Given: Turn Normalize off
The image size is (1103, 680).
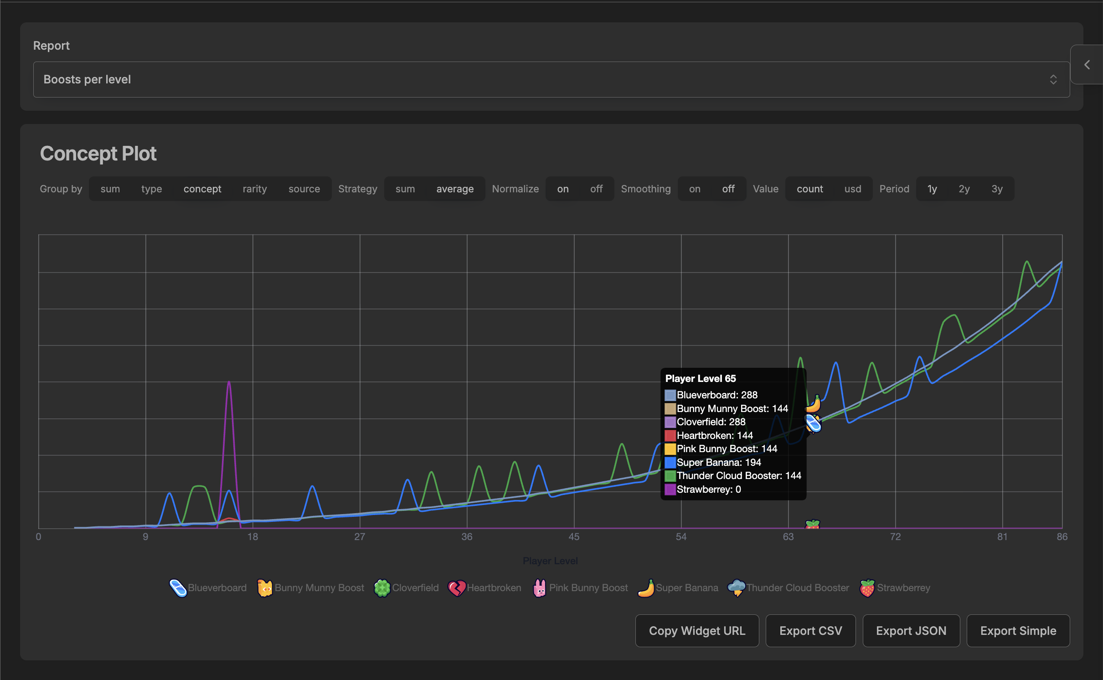Looking at the screenshot, I should 596,189.
